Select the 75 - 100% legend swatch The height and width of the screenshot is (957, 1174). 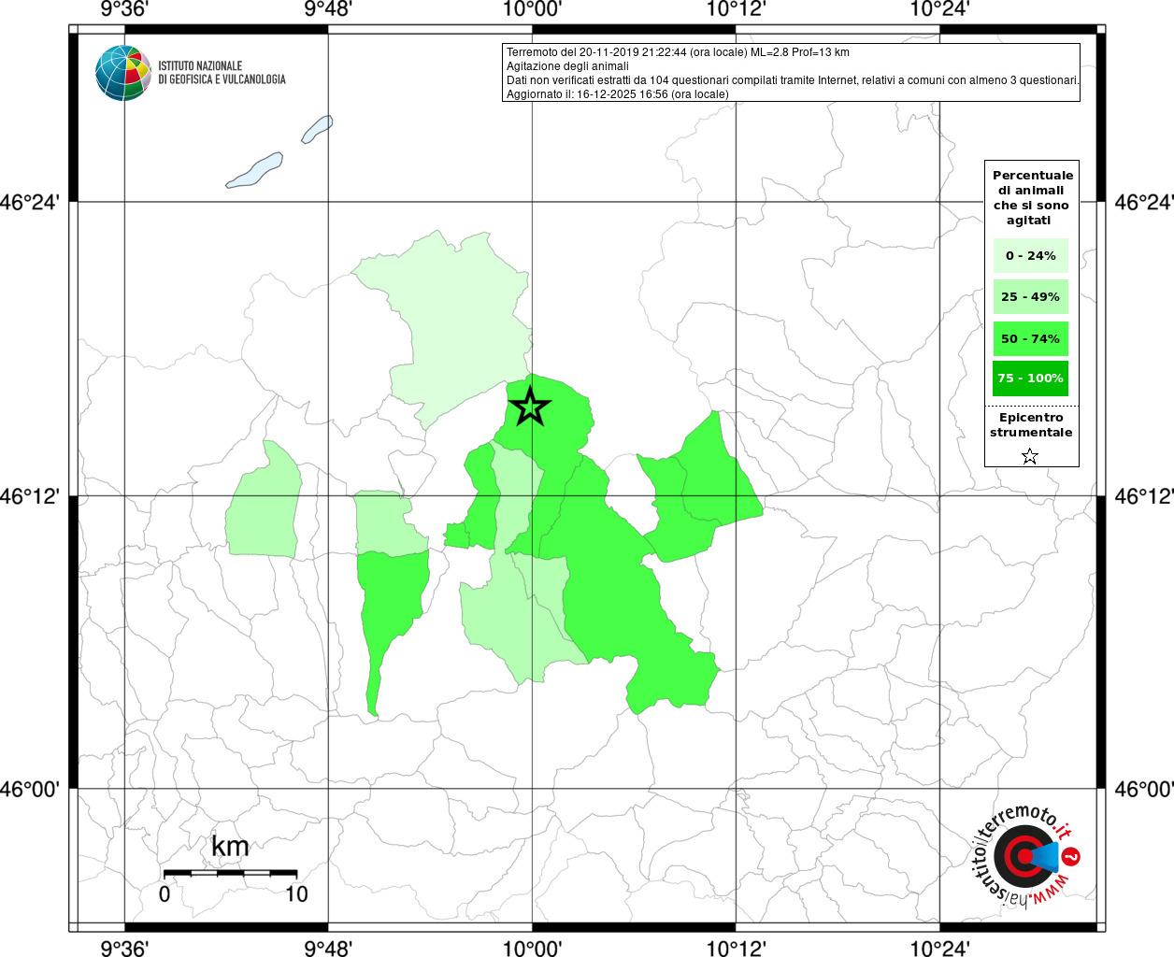pos(1030,379)
